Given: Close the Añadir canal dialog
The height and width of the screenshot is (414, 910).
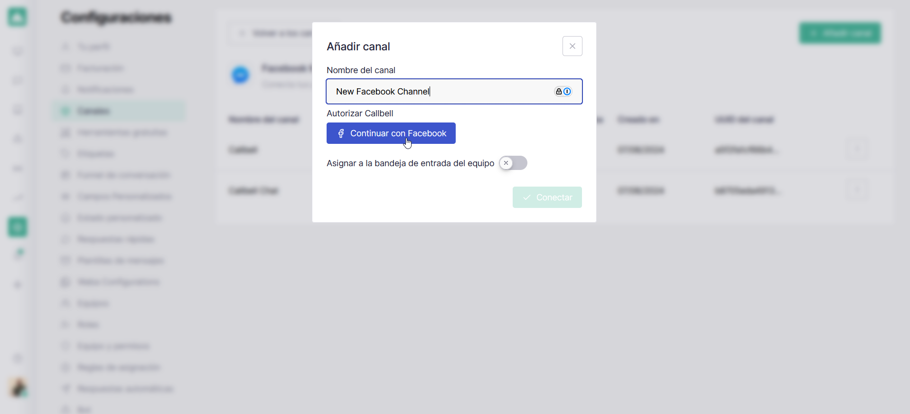Looking at the screenshot, I should coord(572,46).
